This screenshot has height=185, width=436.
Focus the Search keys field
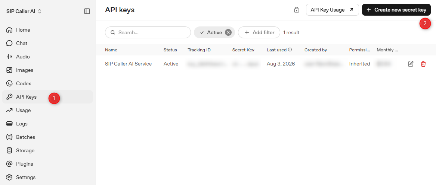click(x=148, y=32)
